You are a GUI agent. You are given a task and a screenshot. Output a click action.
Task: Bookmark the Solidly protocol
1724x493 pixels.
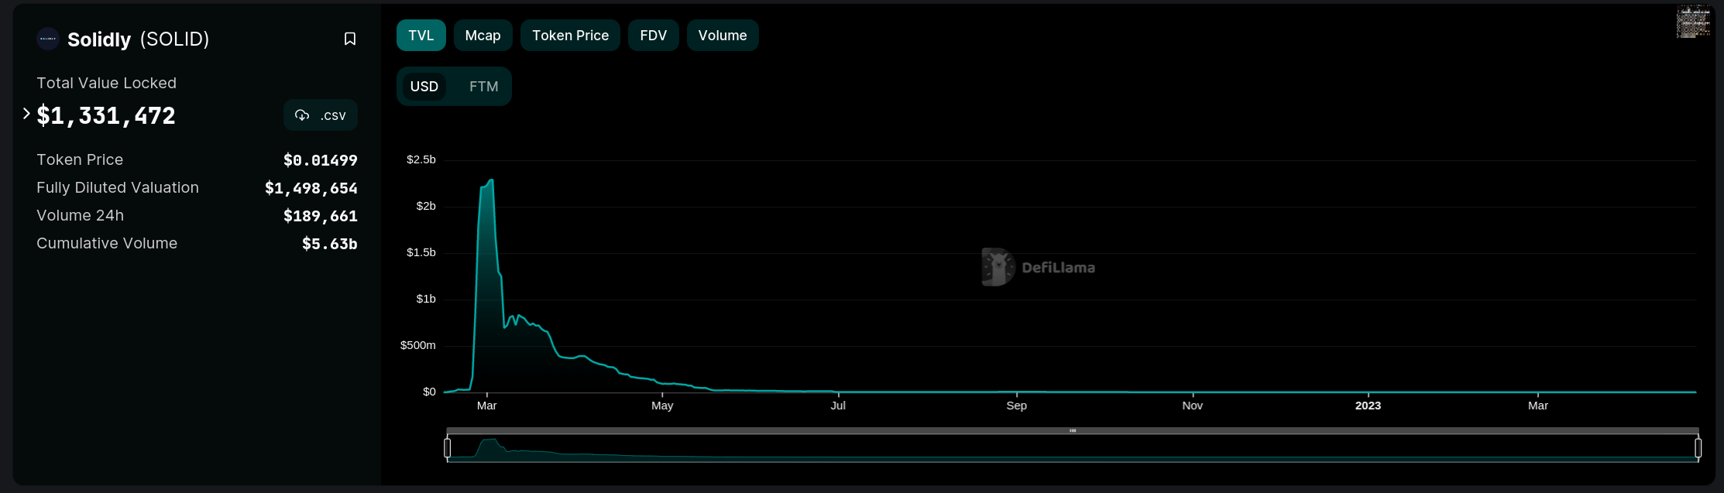tap(350, 39)
